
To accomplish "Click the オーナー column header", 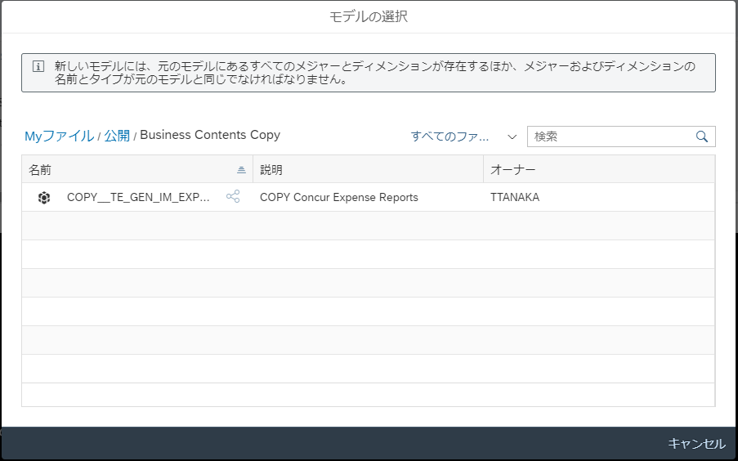I will click(x=512, y=170).
